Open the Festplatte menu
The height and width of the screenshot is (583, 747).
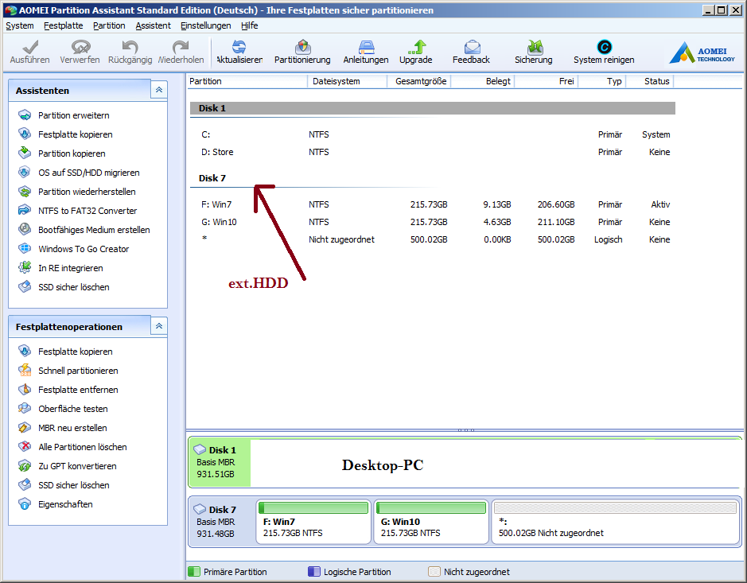tap(64, 25)
